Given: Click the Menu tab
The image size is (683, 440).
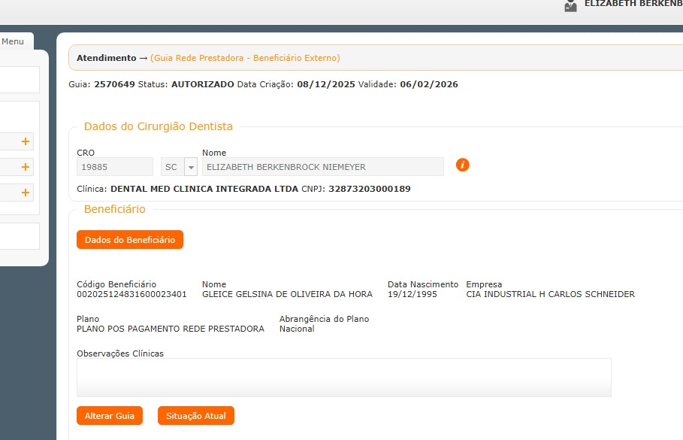Looking at the screenshot, I should point(13,41).
